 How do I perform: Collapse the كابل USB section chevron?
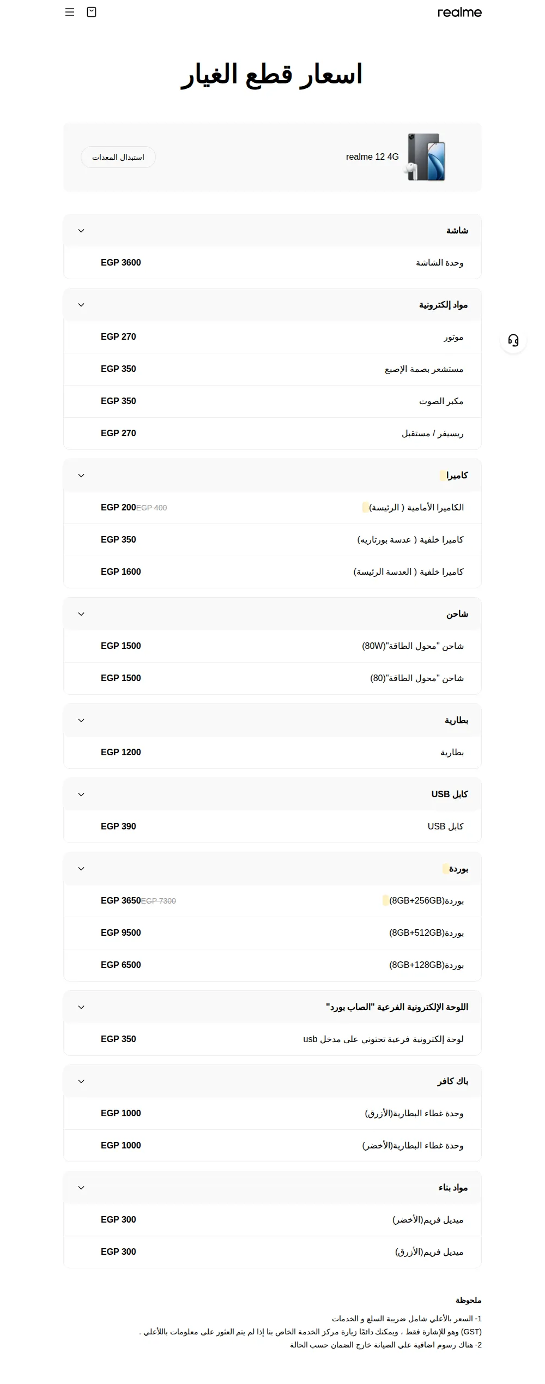point(81,795)
